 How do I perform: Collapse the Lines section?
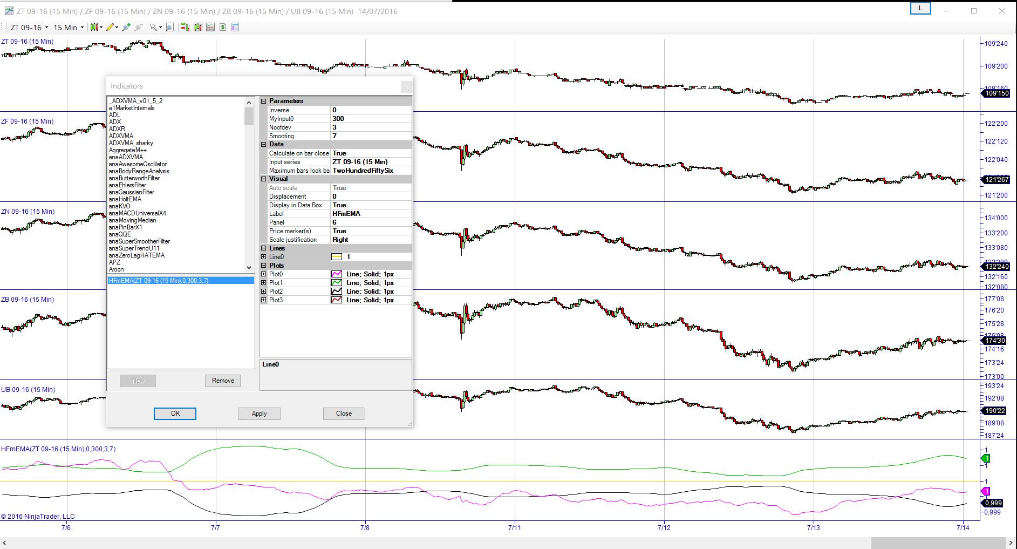[264, 248]
